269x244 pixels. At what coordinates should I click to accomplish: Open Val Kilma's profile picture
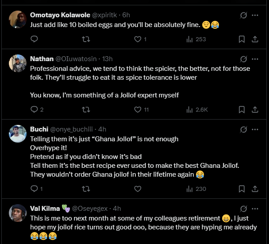click(x=18, y=213)
